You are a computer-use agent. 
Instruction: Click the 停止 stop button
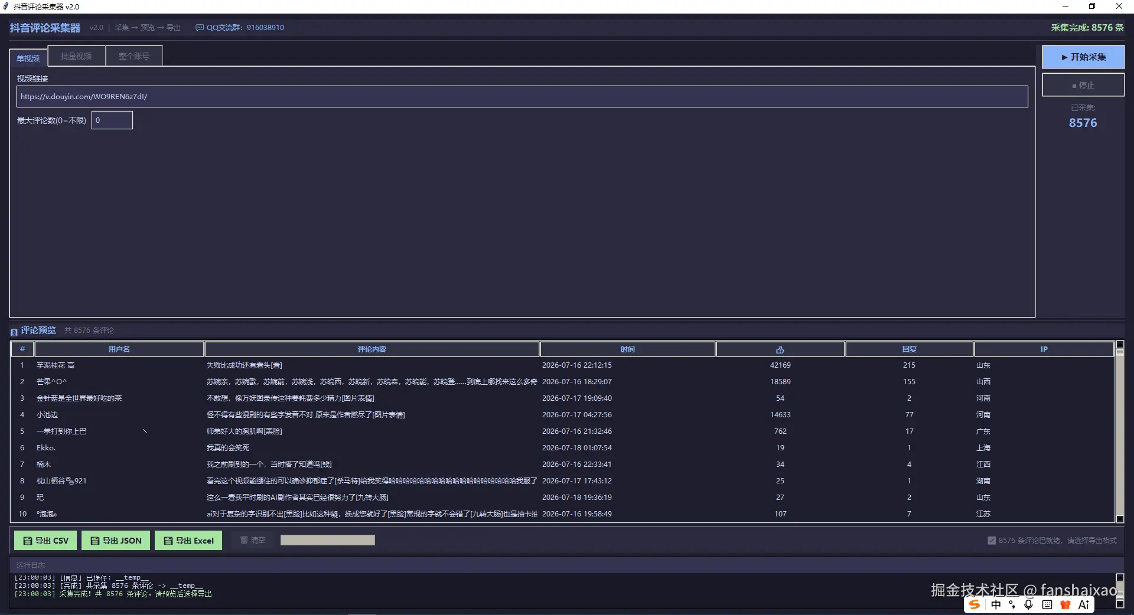click(1083, 85)
